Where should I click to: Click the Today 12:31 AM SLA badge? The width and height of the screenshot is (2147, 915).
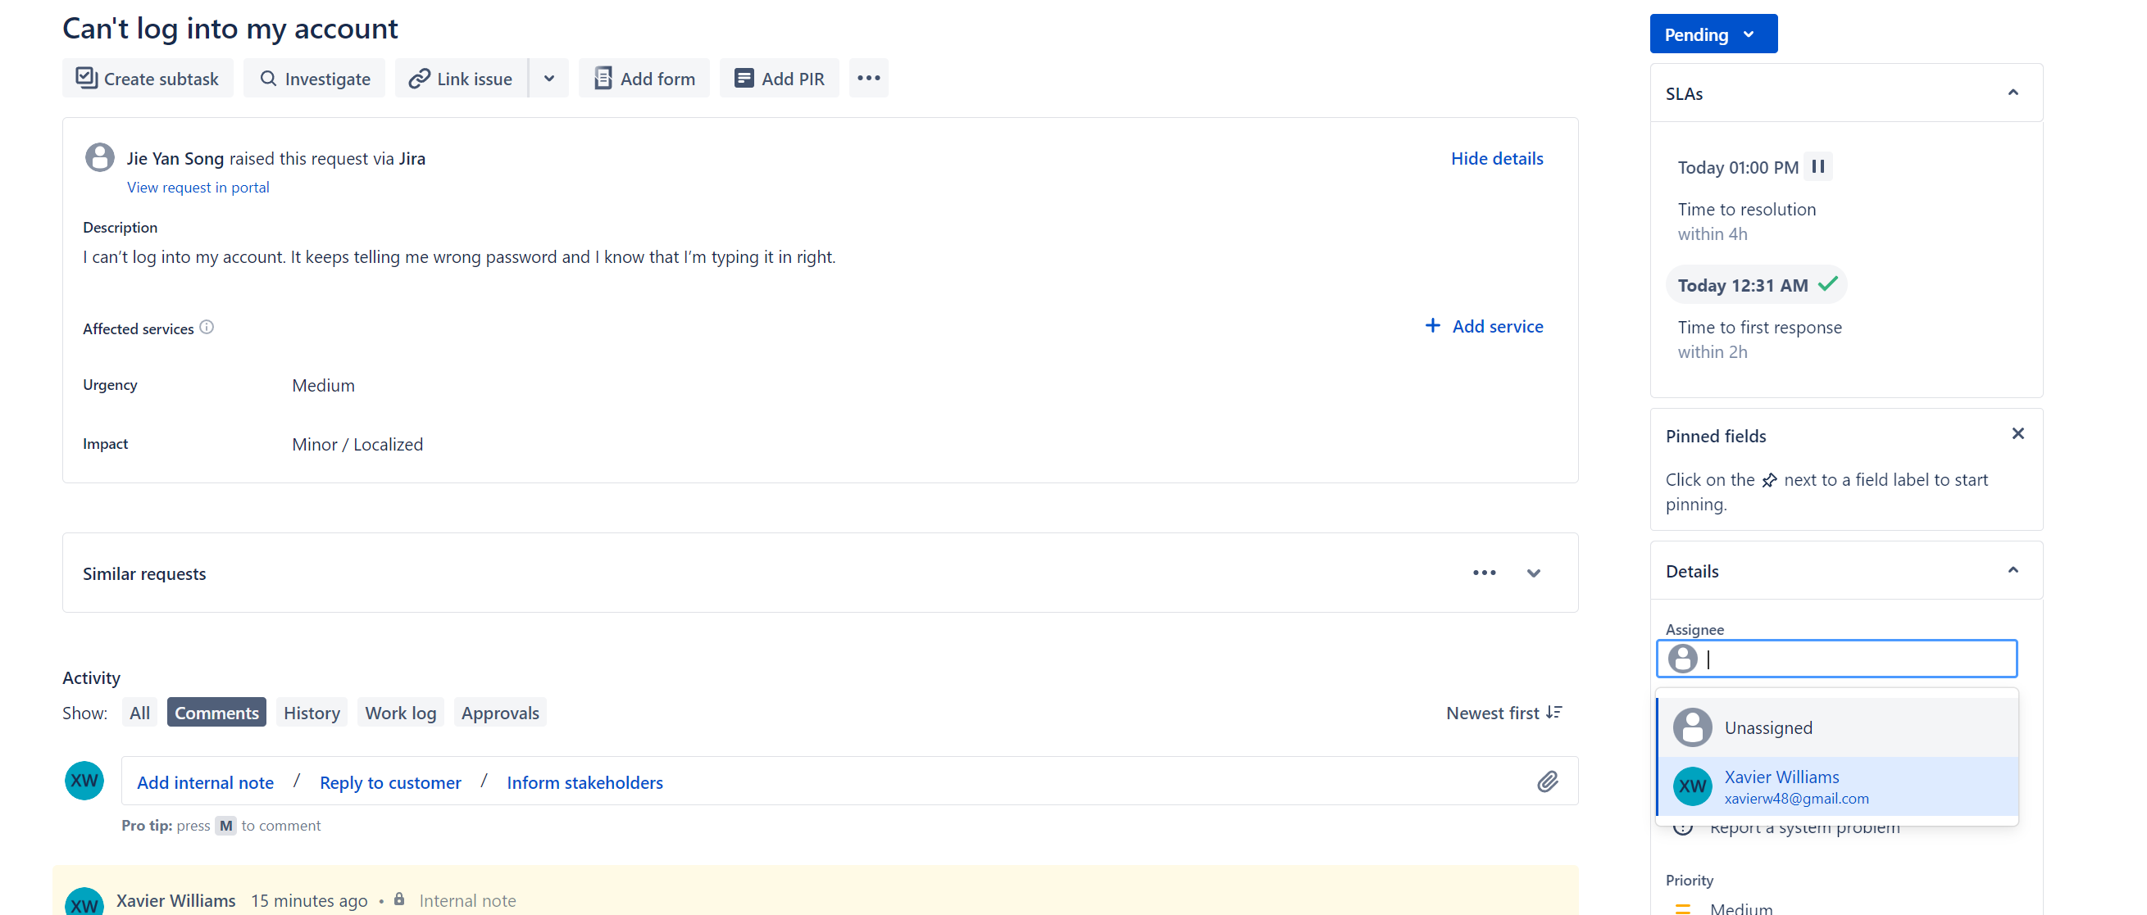click(1756, 285)
